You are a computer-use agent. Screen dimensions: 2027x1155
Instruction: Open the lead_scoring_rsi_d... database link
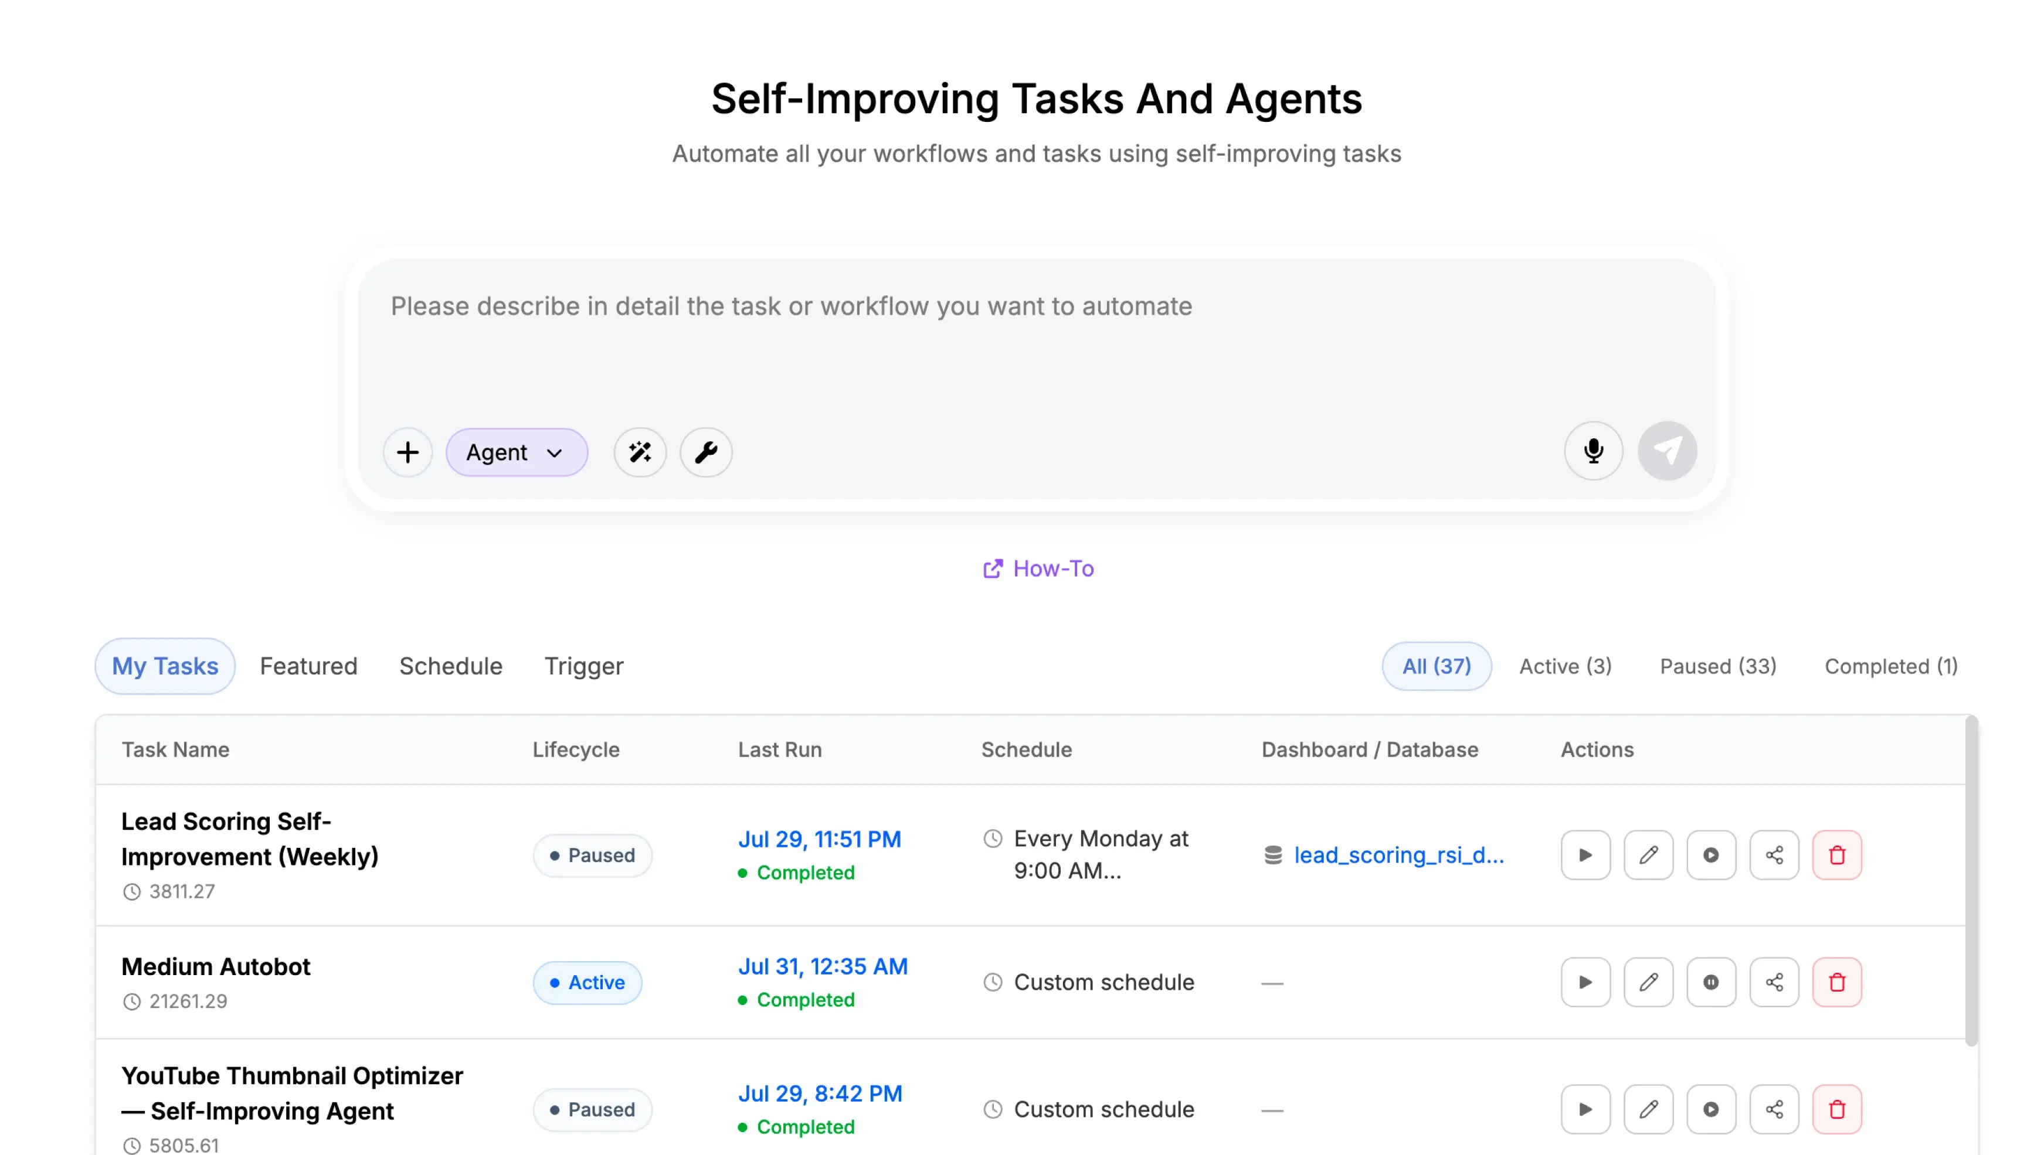point(1398,855)
